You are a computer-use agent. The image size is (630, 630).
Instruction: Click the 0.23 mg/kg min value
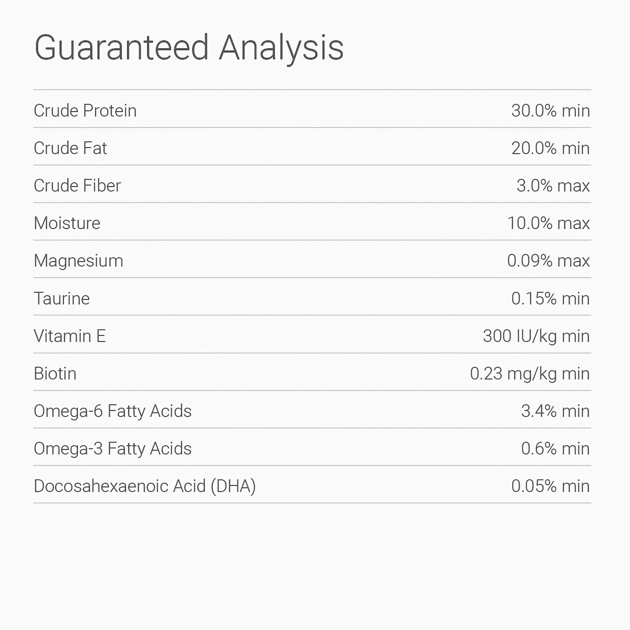click(530, 374)
